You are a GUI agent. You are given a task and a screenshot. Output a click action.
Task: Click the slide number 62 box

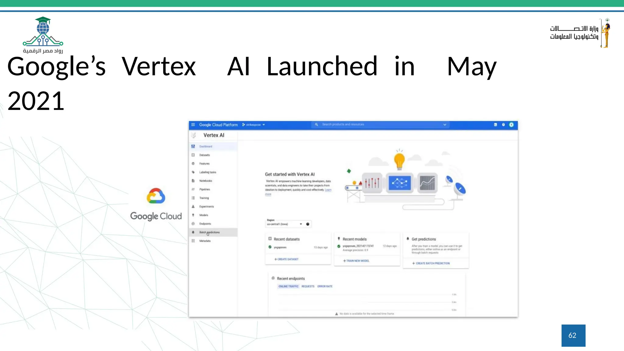click(x=573, y=335)
